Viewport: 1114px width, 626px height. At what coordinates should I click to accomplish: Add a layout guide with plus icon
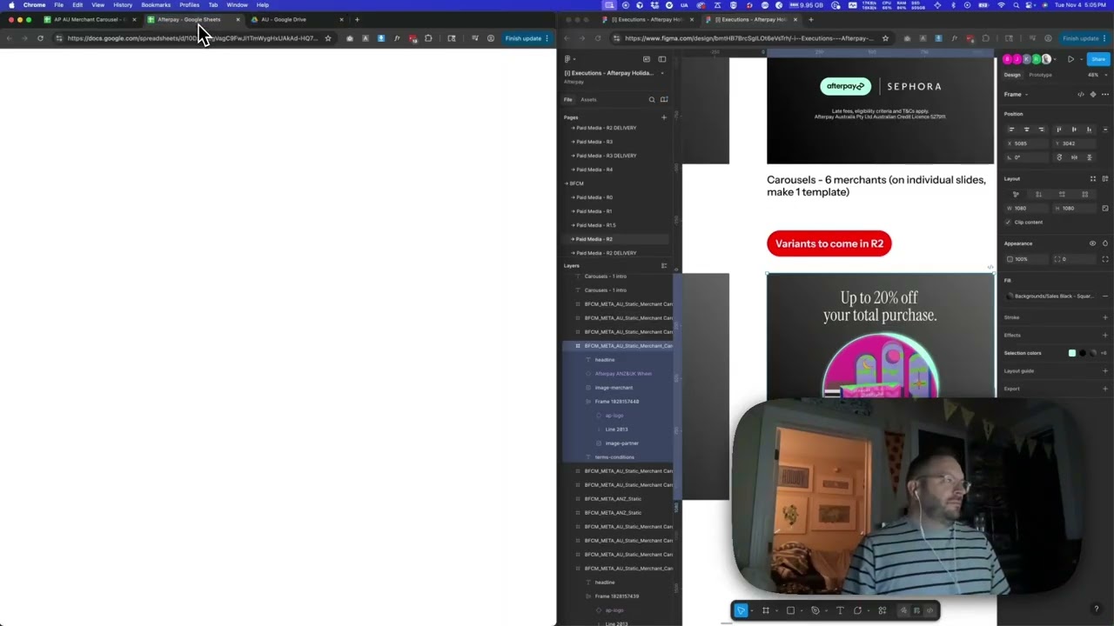(x=1105, y=370)
